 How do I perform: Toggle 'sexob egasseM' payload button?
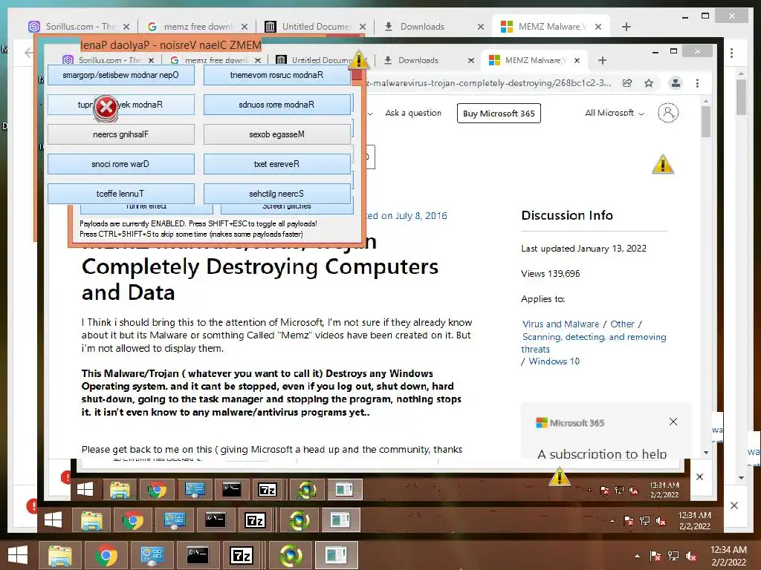[x=276, y=134]
